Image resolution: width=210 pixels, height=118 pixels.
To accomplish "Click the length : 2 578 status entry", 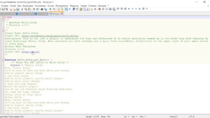I will [93, 117].
